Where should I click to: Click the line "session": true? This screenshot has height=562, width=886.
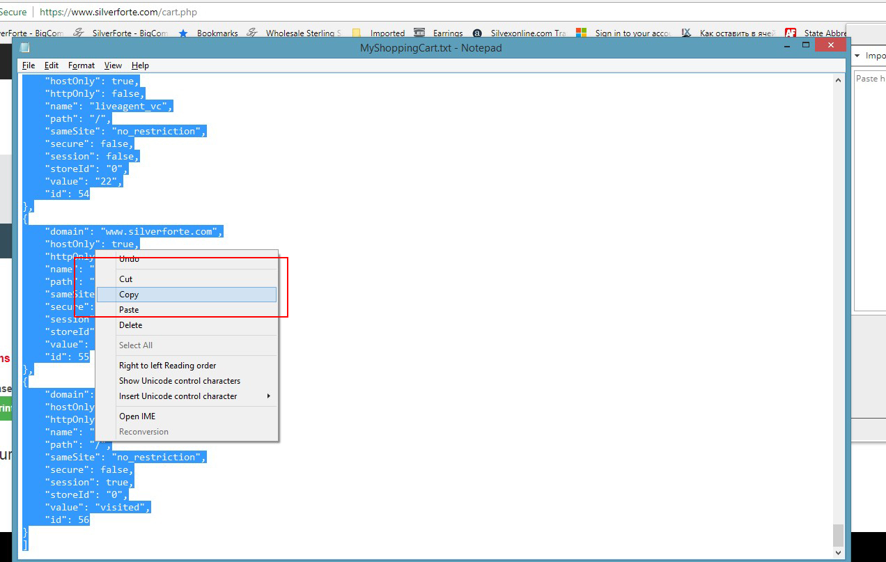[89, 483]
